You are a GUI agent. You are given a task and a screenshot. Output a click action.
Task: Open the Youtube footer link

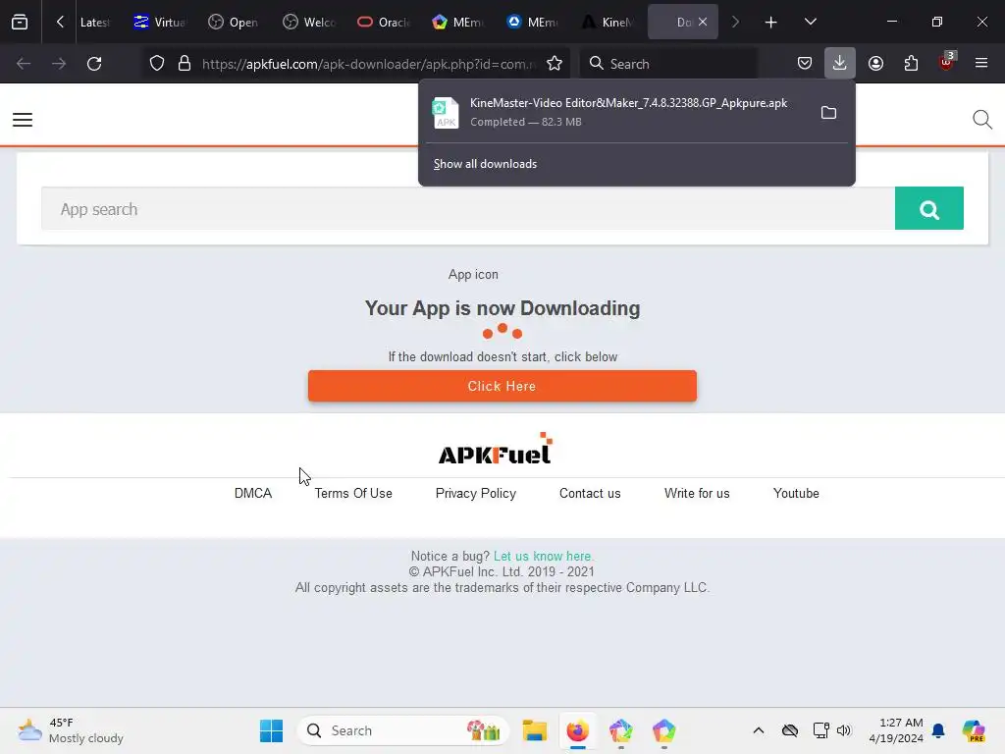click(x=796, y=494)
